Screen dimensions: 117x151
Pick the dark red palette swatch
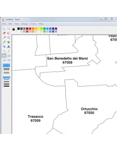click(x=27, y=29)
